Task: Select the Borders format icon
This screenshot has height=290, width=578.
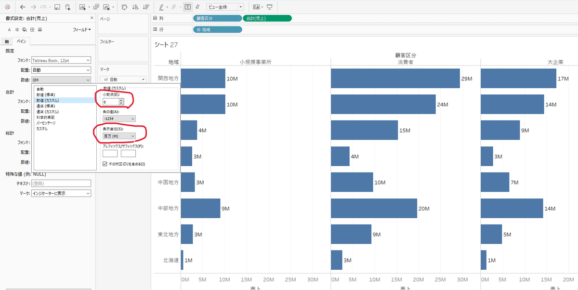Action: tap(32, 30)
